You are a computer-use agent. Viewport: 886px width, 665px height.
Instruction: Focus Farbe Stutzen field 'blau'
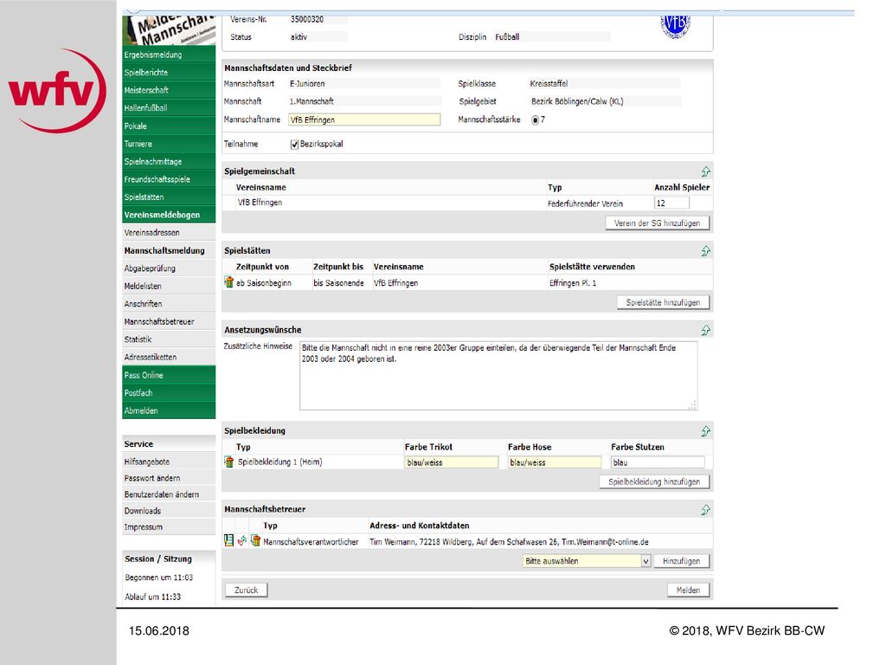click(658, 462)
